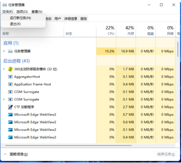The width and height of the screenshot is (181, 163).
Task: Click the first Microsoft Edge WebView2 icon
Action: pyautogui.click(x=10, y=115)
